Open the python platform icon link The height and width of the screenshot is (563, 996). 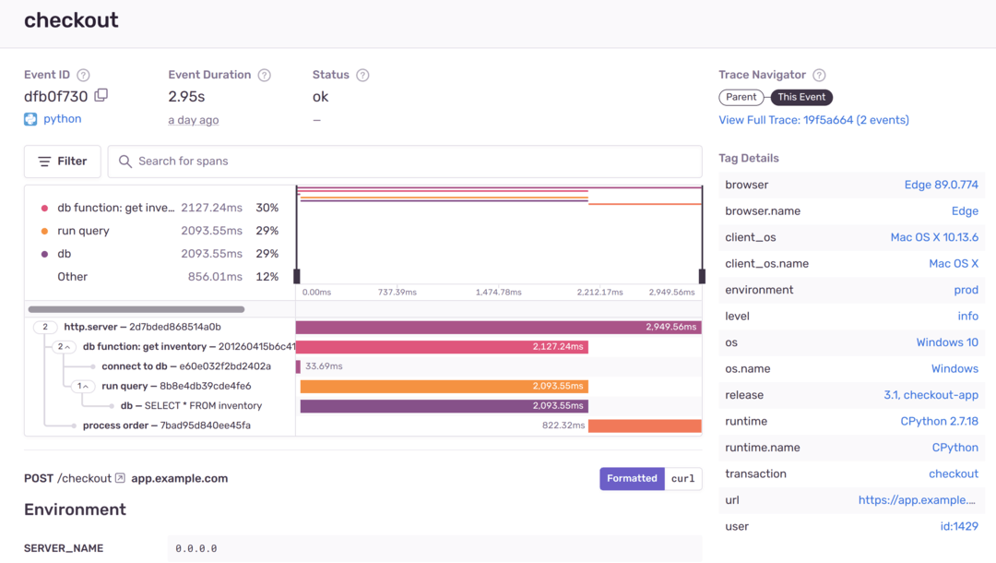[30, 118]
